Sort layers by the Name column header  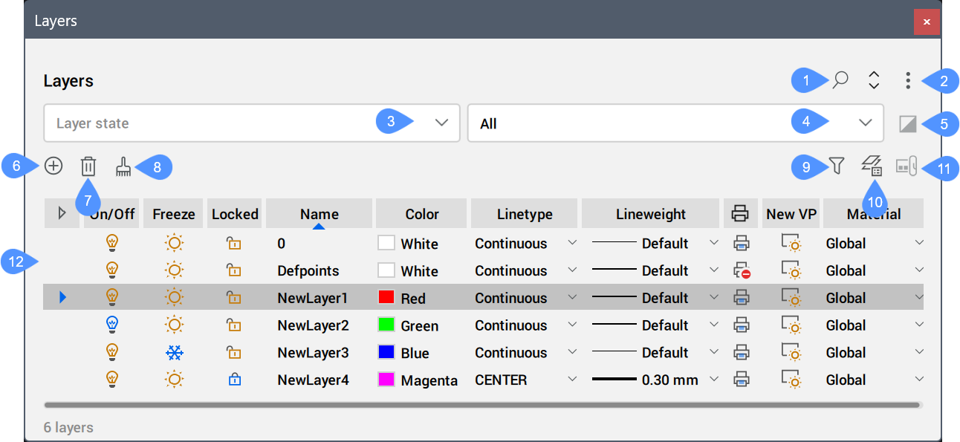click(x=320, y=214)
